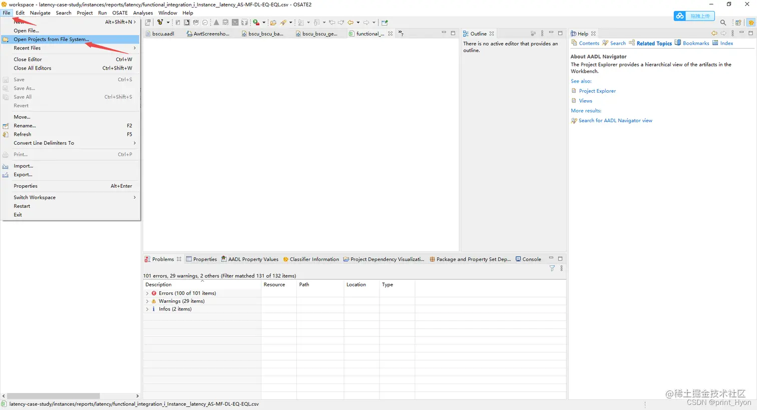Click Search for AADL Navigator view link
Image resolution: width=757 pixels, height=410 pixels.
click(x=615, y=121)
